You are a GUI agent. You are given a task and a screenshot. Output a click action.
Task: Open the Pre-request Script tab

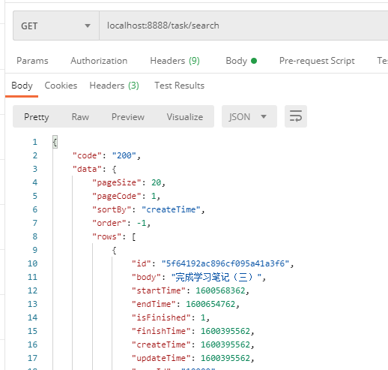[317, 61]
